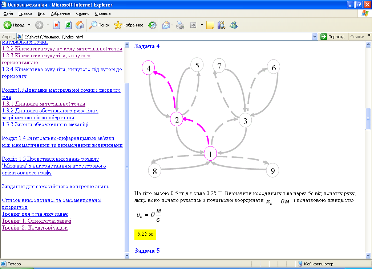The height and width of the screenshot is (269, 372).
Task: Click the yellow answer box 6.25 м
Action: pyautogui.click(x=145, y=235)
